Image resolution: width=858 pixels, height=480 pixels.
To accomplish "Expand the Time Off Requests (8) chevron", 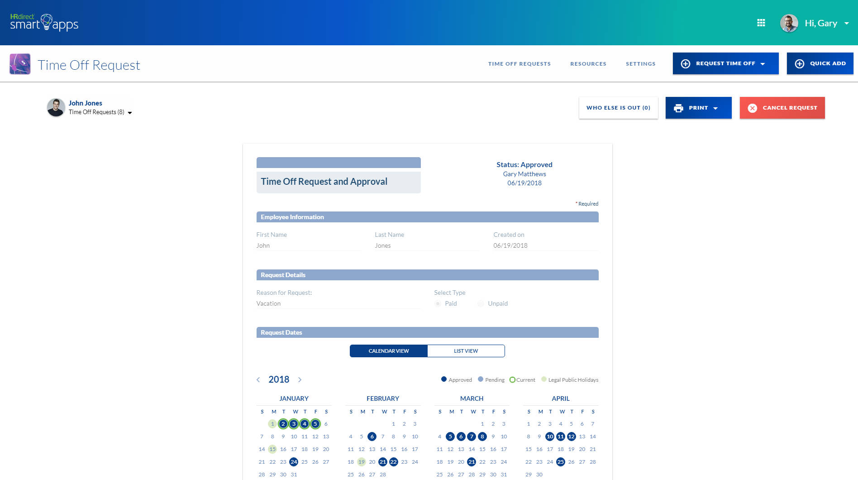I will point(130,112).
